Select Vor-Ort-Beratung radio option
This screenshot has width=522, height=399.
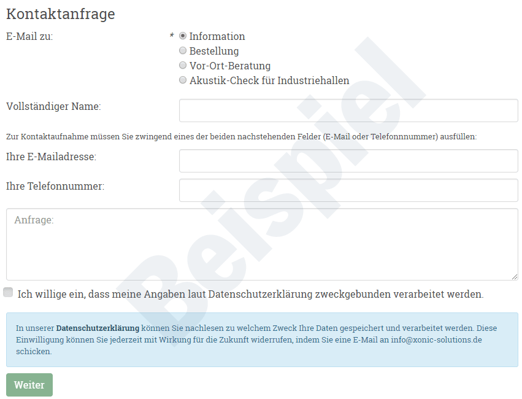182,65
